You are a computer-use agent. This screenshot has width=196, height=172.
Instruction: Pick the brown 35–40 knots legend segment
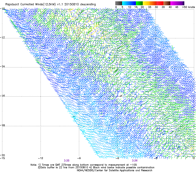pyautogui.click(x=167, y=3)
